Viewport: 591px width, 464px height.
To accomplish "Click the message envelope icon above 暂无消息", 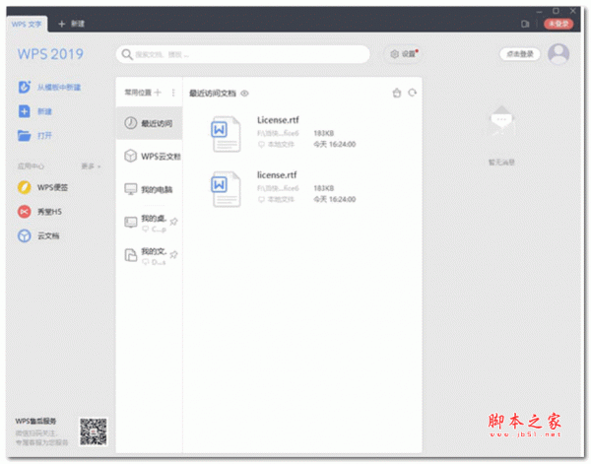I will click(501, 121).
